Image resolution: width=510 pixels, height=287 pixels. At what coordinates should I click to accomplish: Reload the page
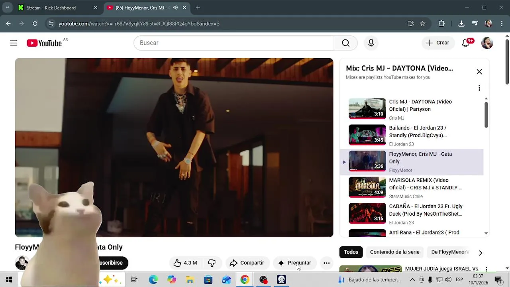(35, 24)
